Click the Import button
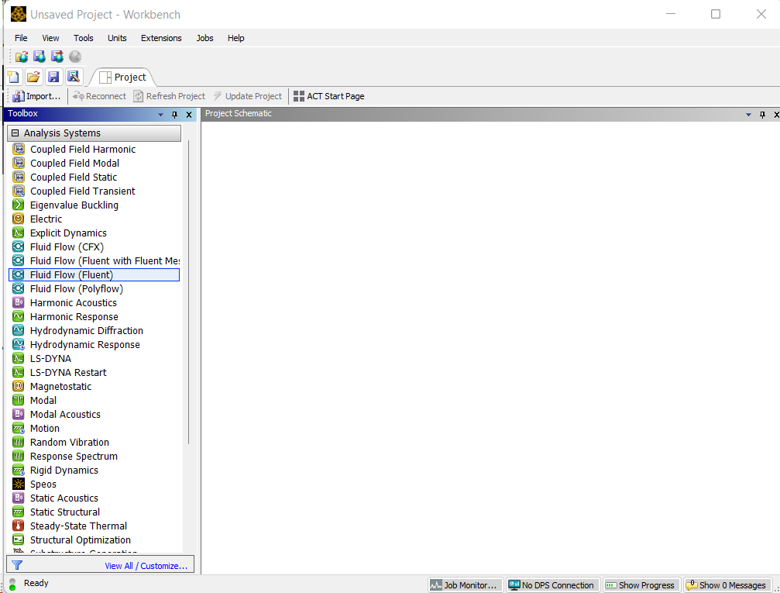 coord(36,96)
